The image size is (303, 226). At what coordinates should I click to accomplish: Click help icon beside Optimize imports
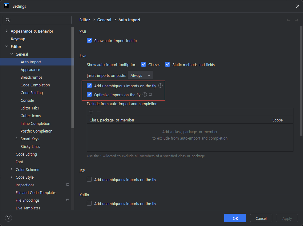[x=145, y=95]
